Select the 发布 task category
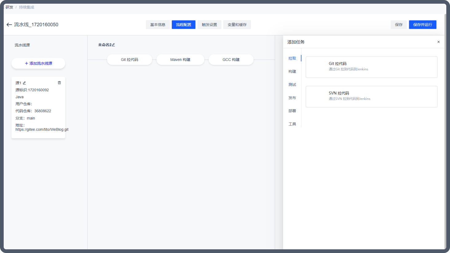Viewport: 450px width, 253px height. [292, 98]
